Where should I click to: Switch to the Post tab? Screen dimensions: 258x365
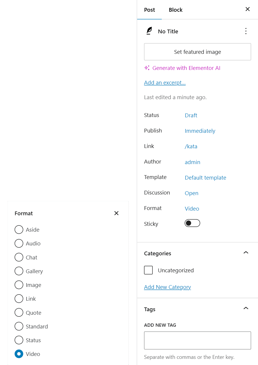149,10
